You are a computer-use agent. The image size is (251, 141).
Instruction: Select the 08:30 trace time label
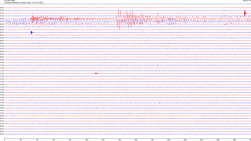click(x=2, y=54)
